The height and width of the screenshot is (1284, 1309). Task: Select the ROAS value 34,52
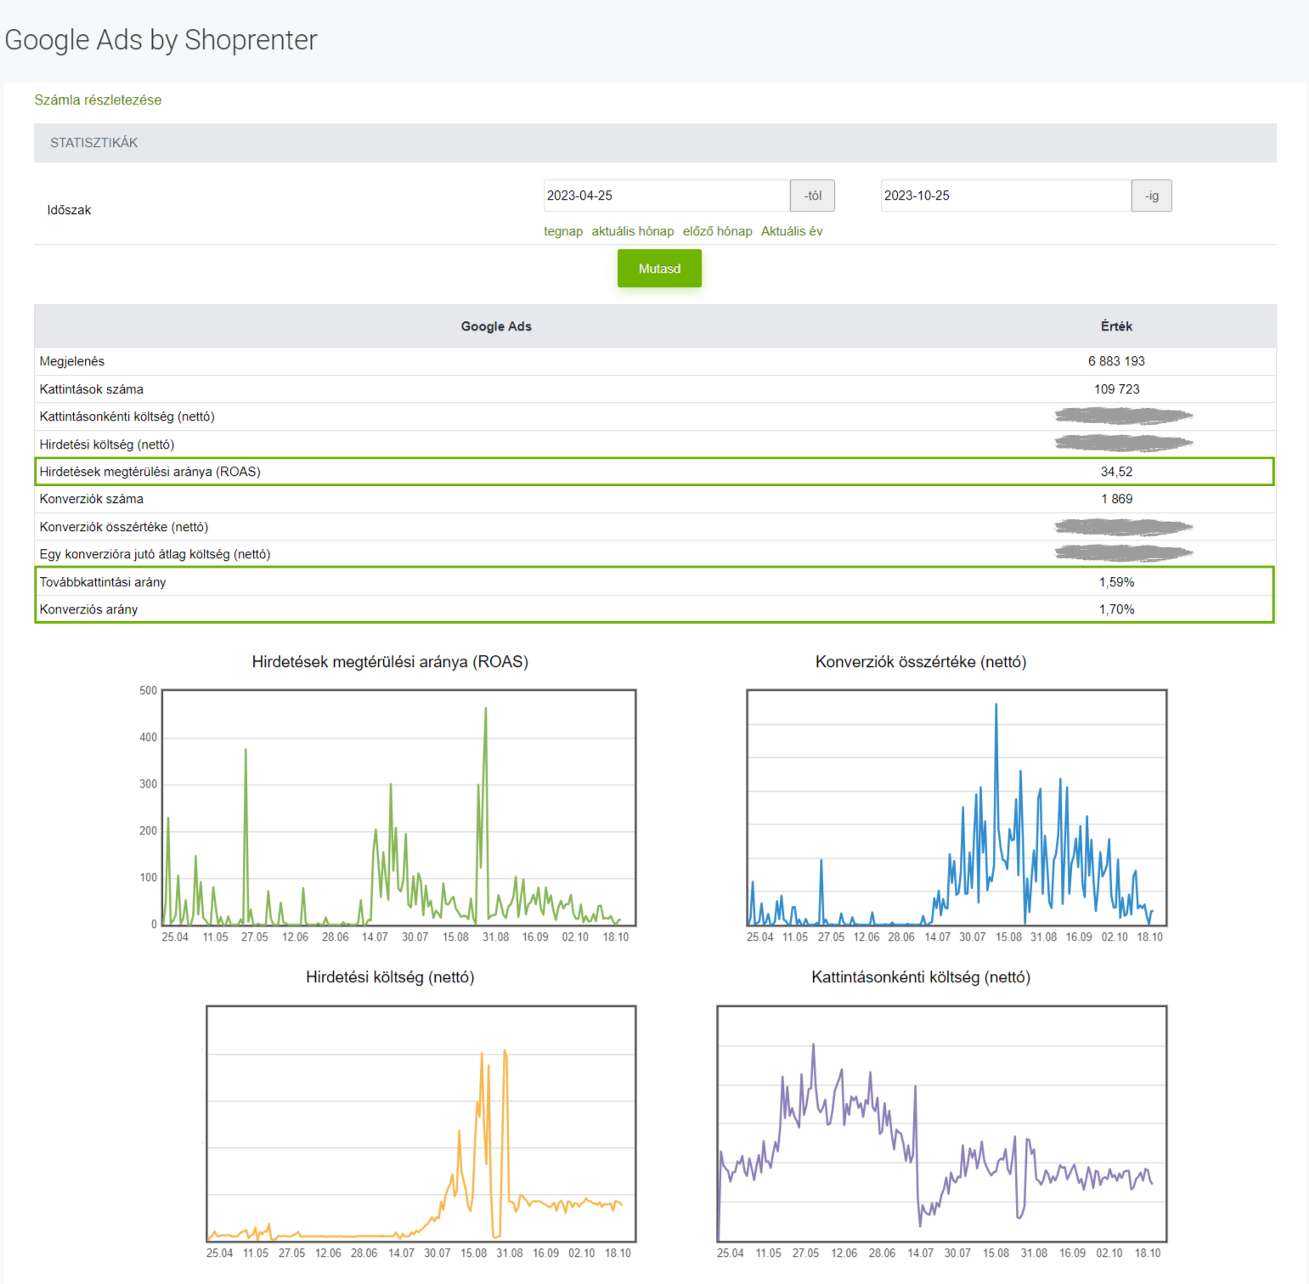(1116, 472)
